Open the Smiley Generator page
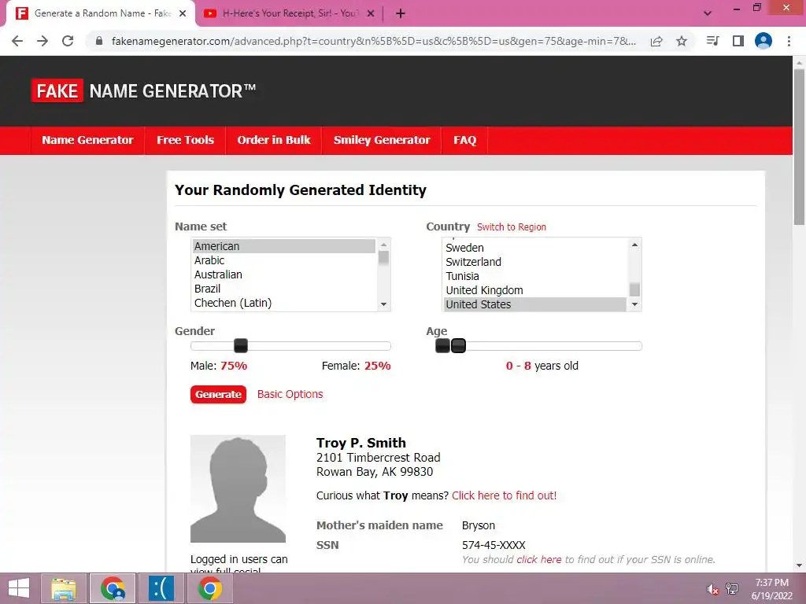This screenshot has width=806, height=604. tap(382, 140)
